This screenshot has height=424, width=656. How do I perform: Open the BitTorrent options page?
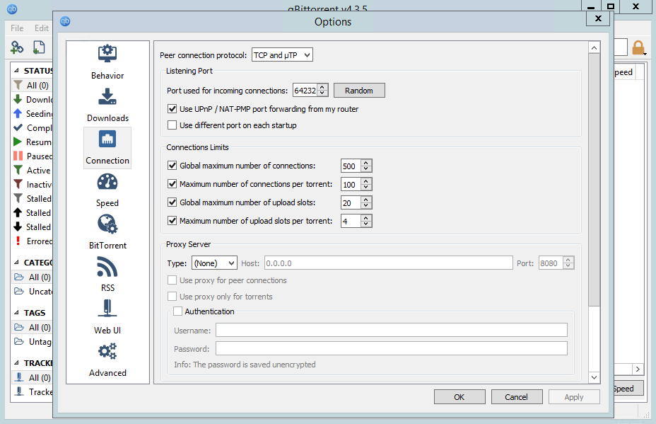(x=107, y=233)
